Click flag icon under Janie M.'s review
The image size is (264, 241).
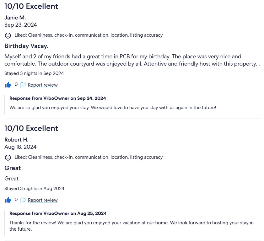pos(23,85)
